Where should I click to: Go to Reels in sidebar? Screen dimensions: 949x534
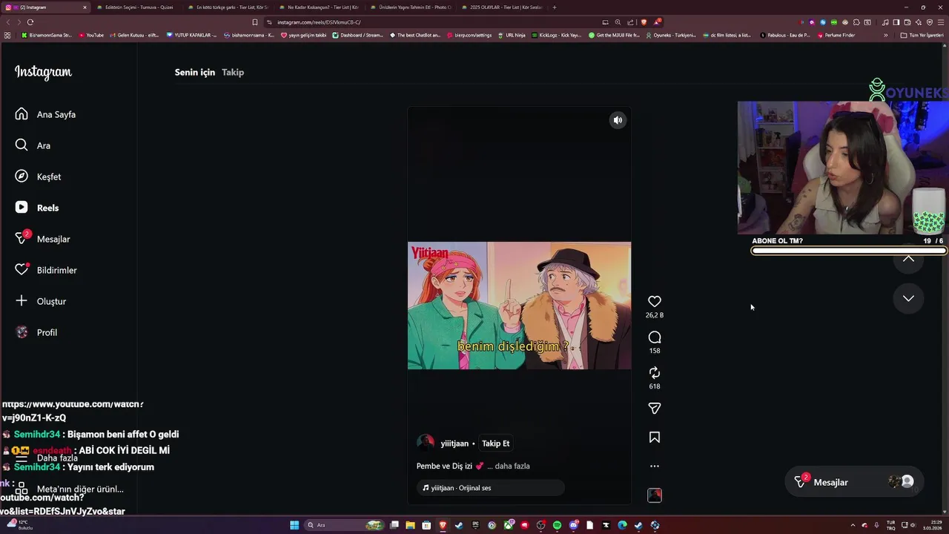click(37, 208)
